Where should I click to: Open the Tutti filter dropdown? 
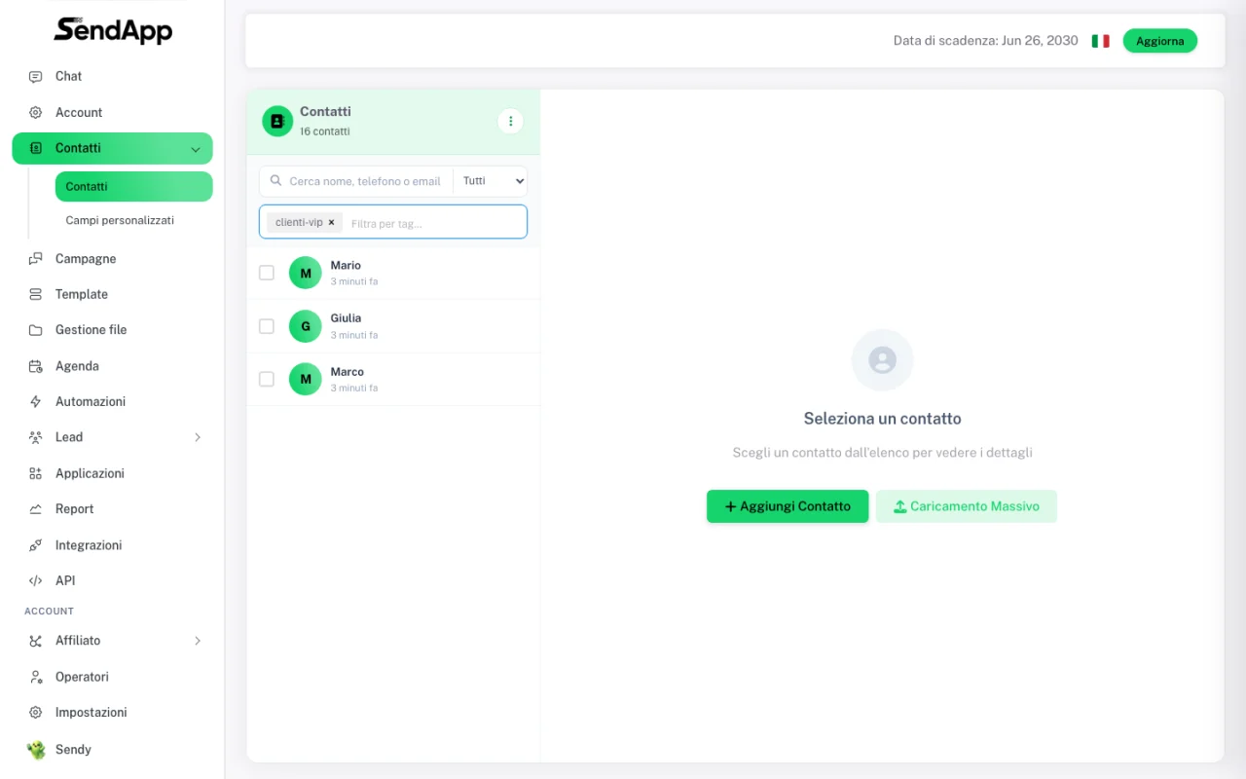coord(491,181)
